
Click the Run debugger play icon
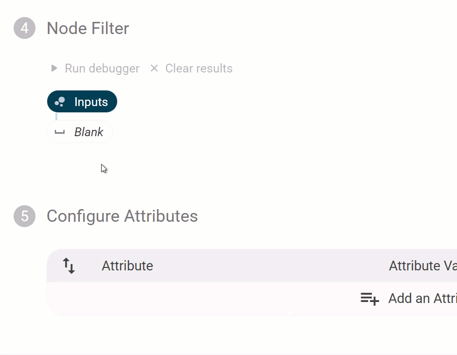[x=54, y=69]
